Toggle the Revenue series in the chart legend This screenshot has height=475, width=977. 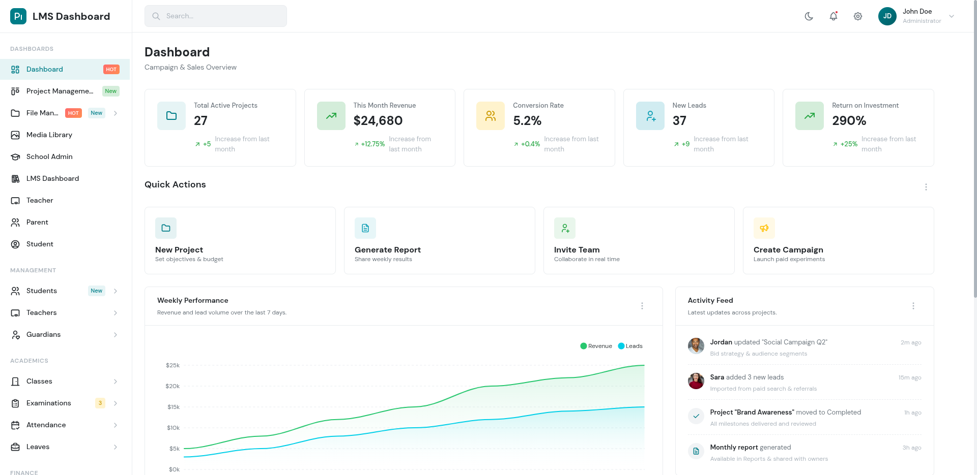point(596,346)
